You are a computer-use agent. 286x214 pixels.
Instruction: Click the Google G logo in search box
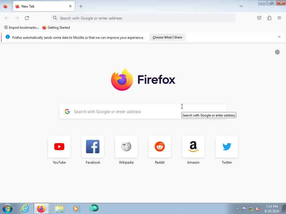click(x=67, y=111)
